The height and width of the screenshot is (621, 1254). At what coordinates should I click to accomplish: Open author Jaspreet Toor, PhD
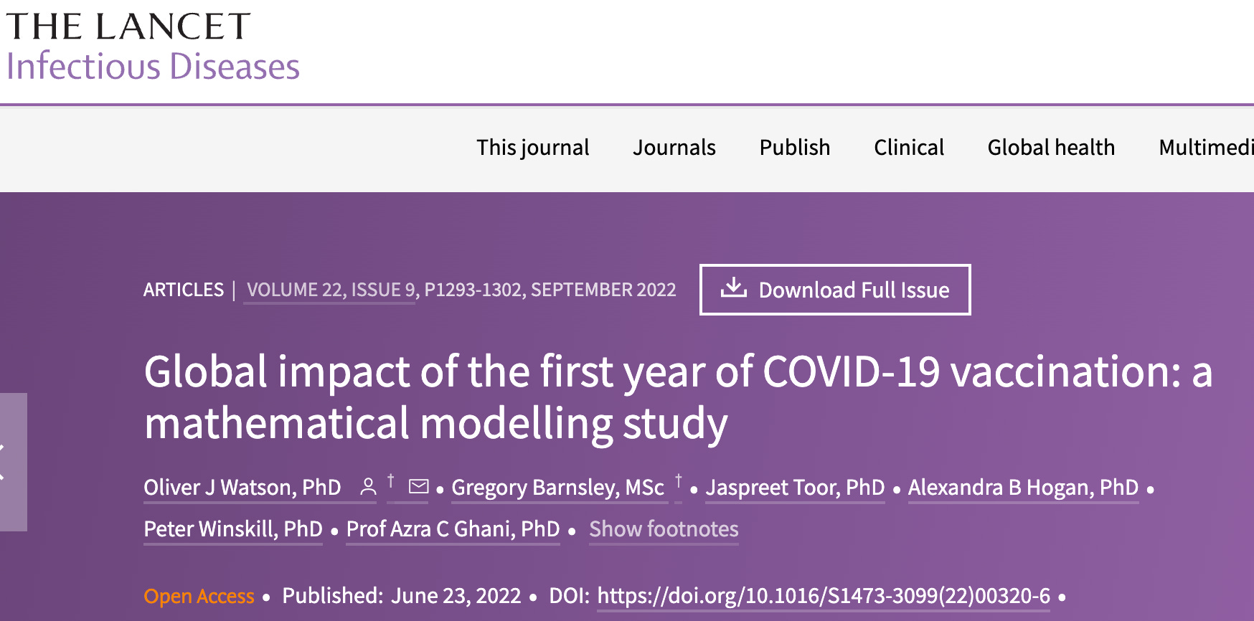795,488
